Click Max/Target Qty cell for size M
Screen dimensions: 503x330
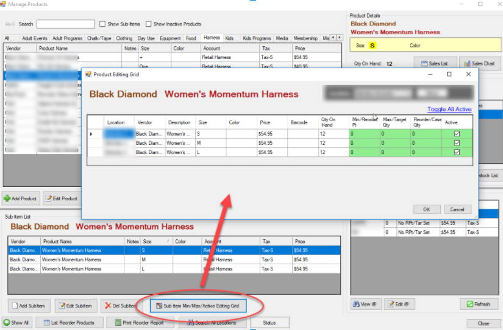[x=395, y=143]
